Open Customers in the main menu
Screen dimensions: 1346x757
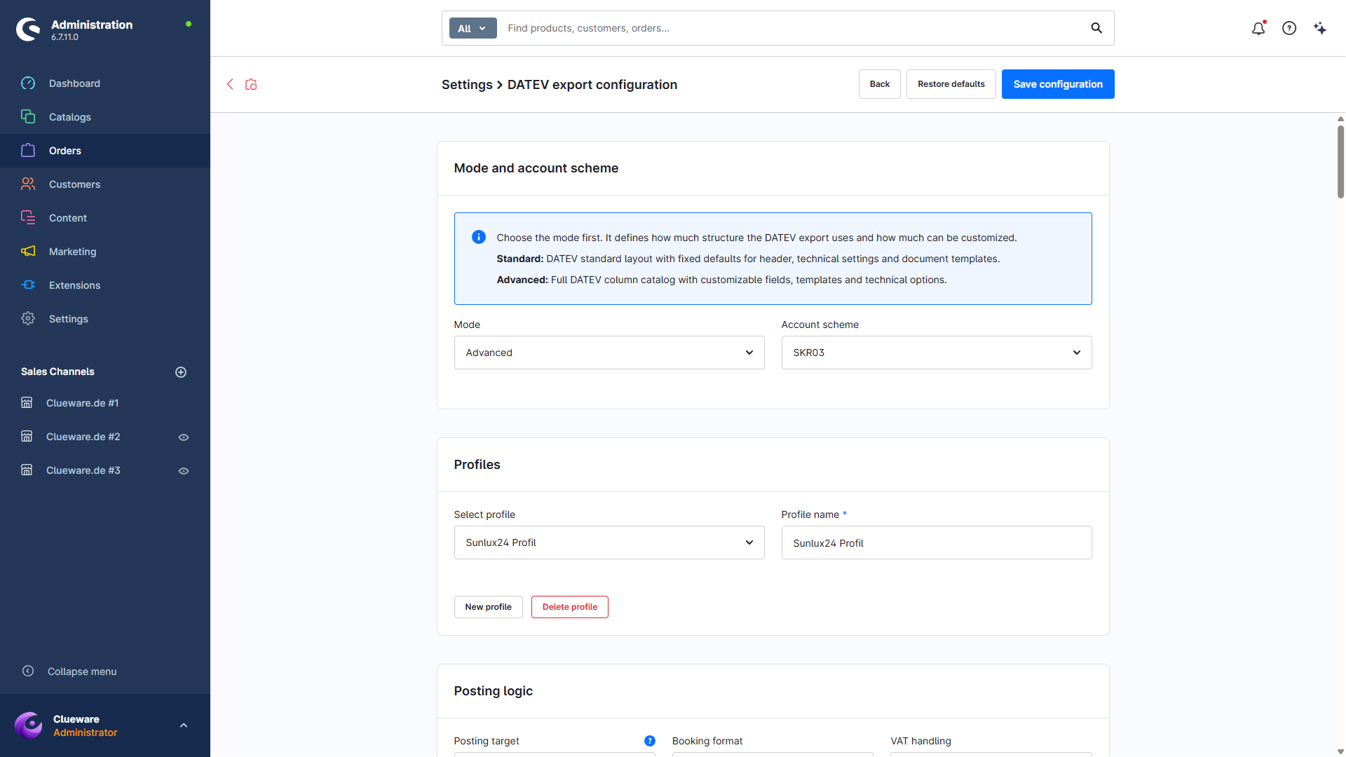tap(74, 184)
